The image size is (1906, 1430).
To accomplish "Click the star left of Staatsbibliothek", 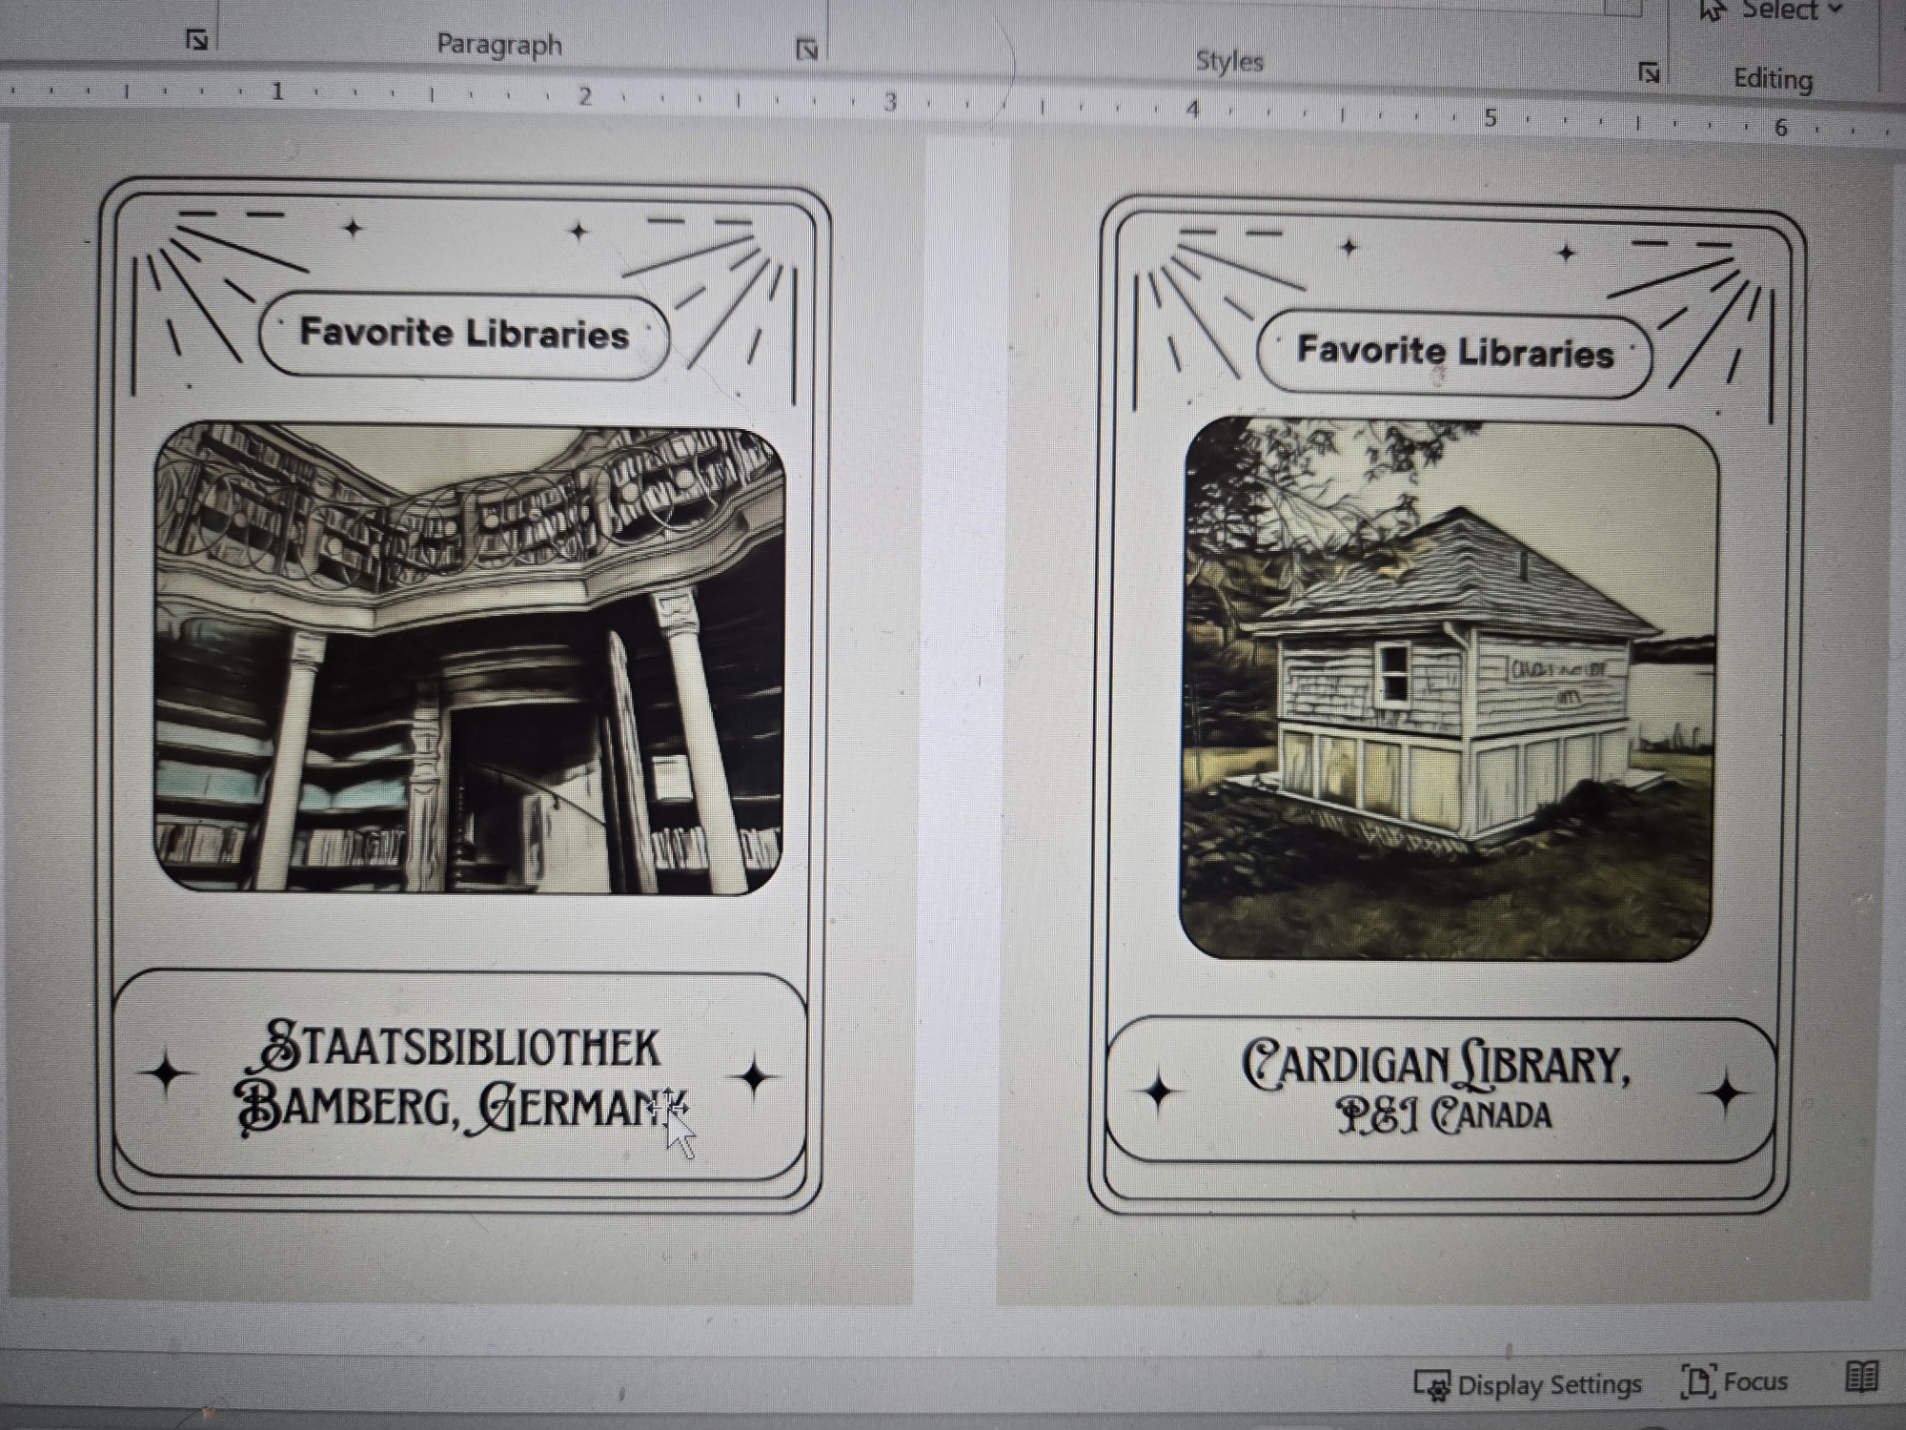I will (167, 1072).
